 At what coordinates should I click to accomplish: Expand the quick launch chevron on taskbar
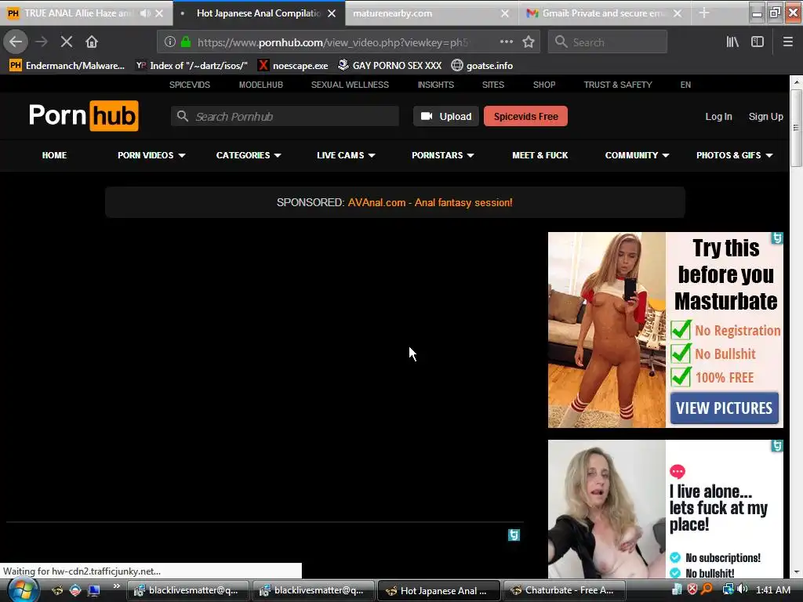117,586
